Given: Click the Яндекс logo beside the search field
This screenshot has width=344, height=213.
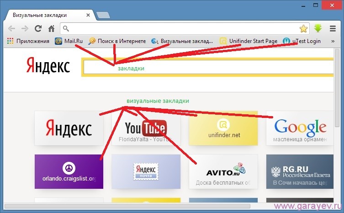Looking at the screenshot, I should pos(48,65).
